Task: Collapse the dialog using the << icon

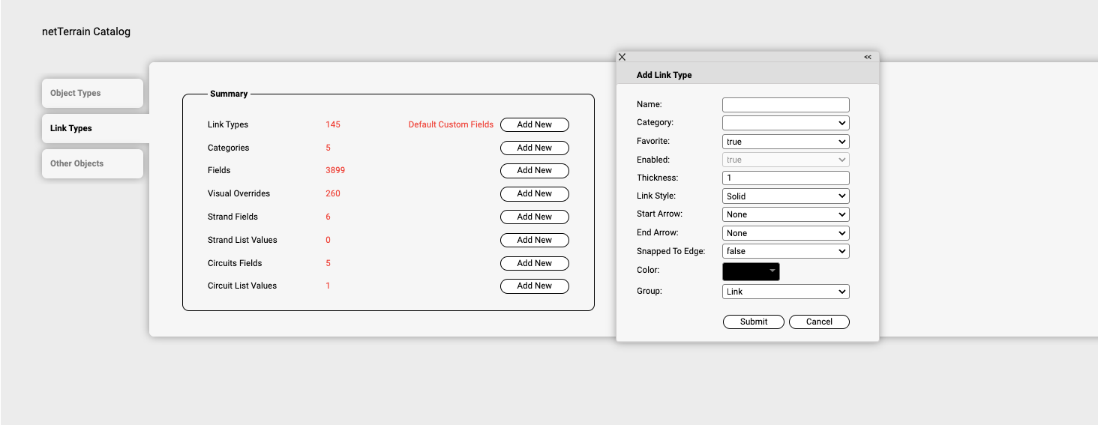Action: click(x=868, y=57)
